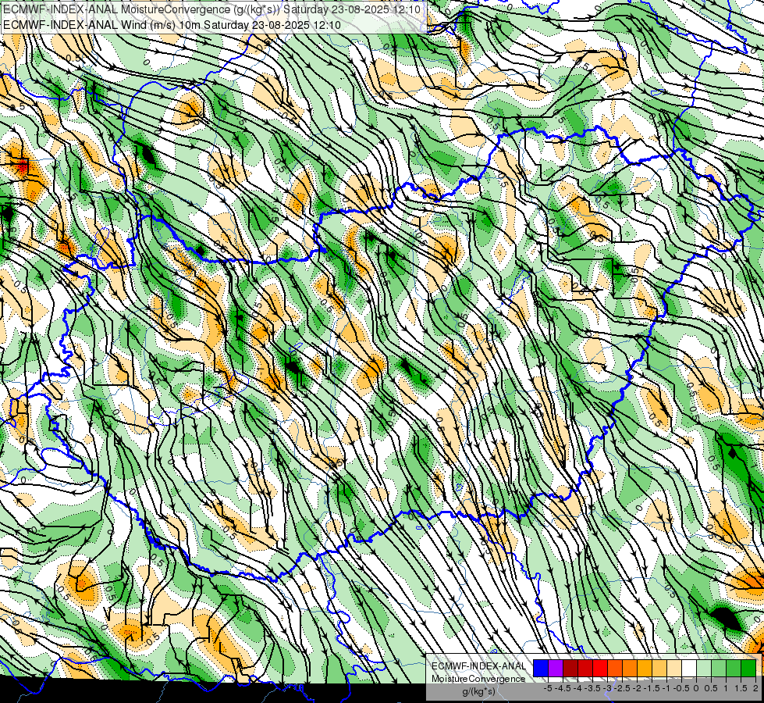The width and height of the screenshot is (764, 703).
Task: Click the palest green legend swatch
Action: coord(704,668)
